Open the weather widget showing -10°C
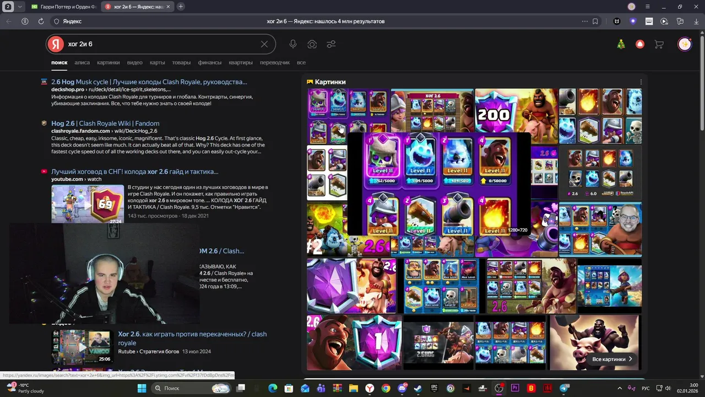Screen dimensions: 705x397 point(25,388)
